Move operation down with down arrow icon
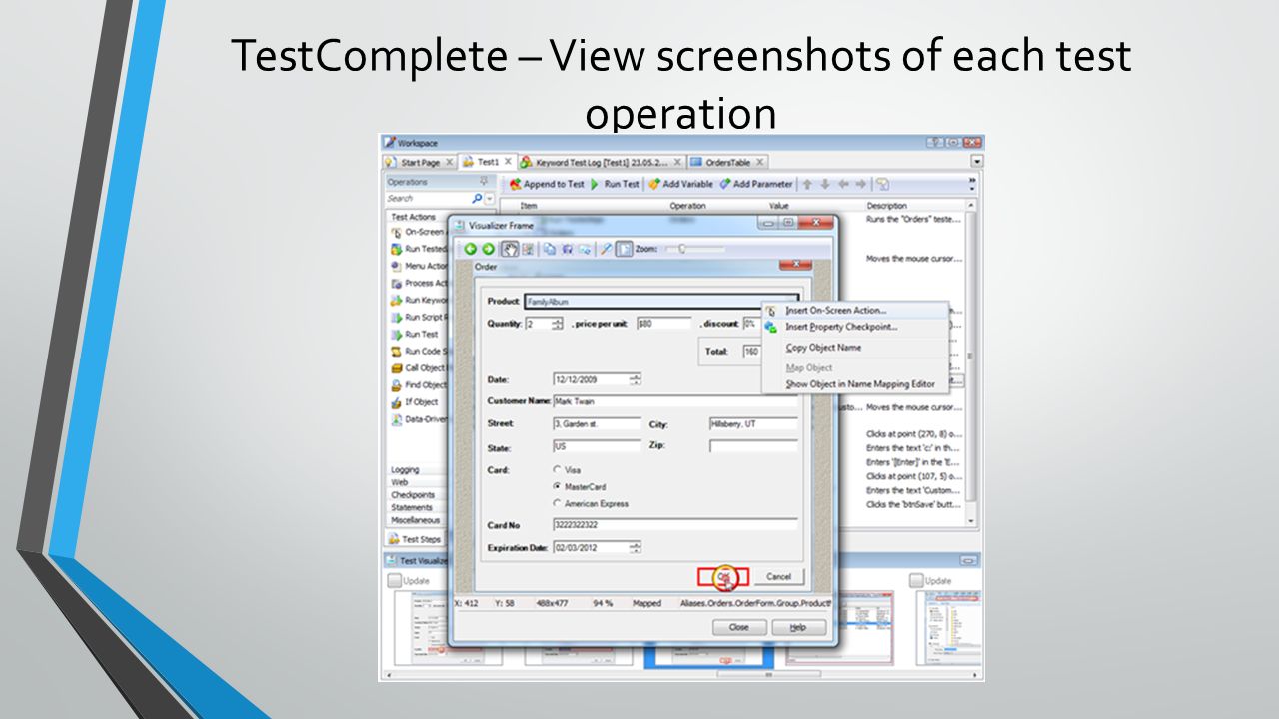Image resolution: width=1279 pixels, height=719 pixels. (x=825, y=185)
